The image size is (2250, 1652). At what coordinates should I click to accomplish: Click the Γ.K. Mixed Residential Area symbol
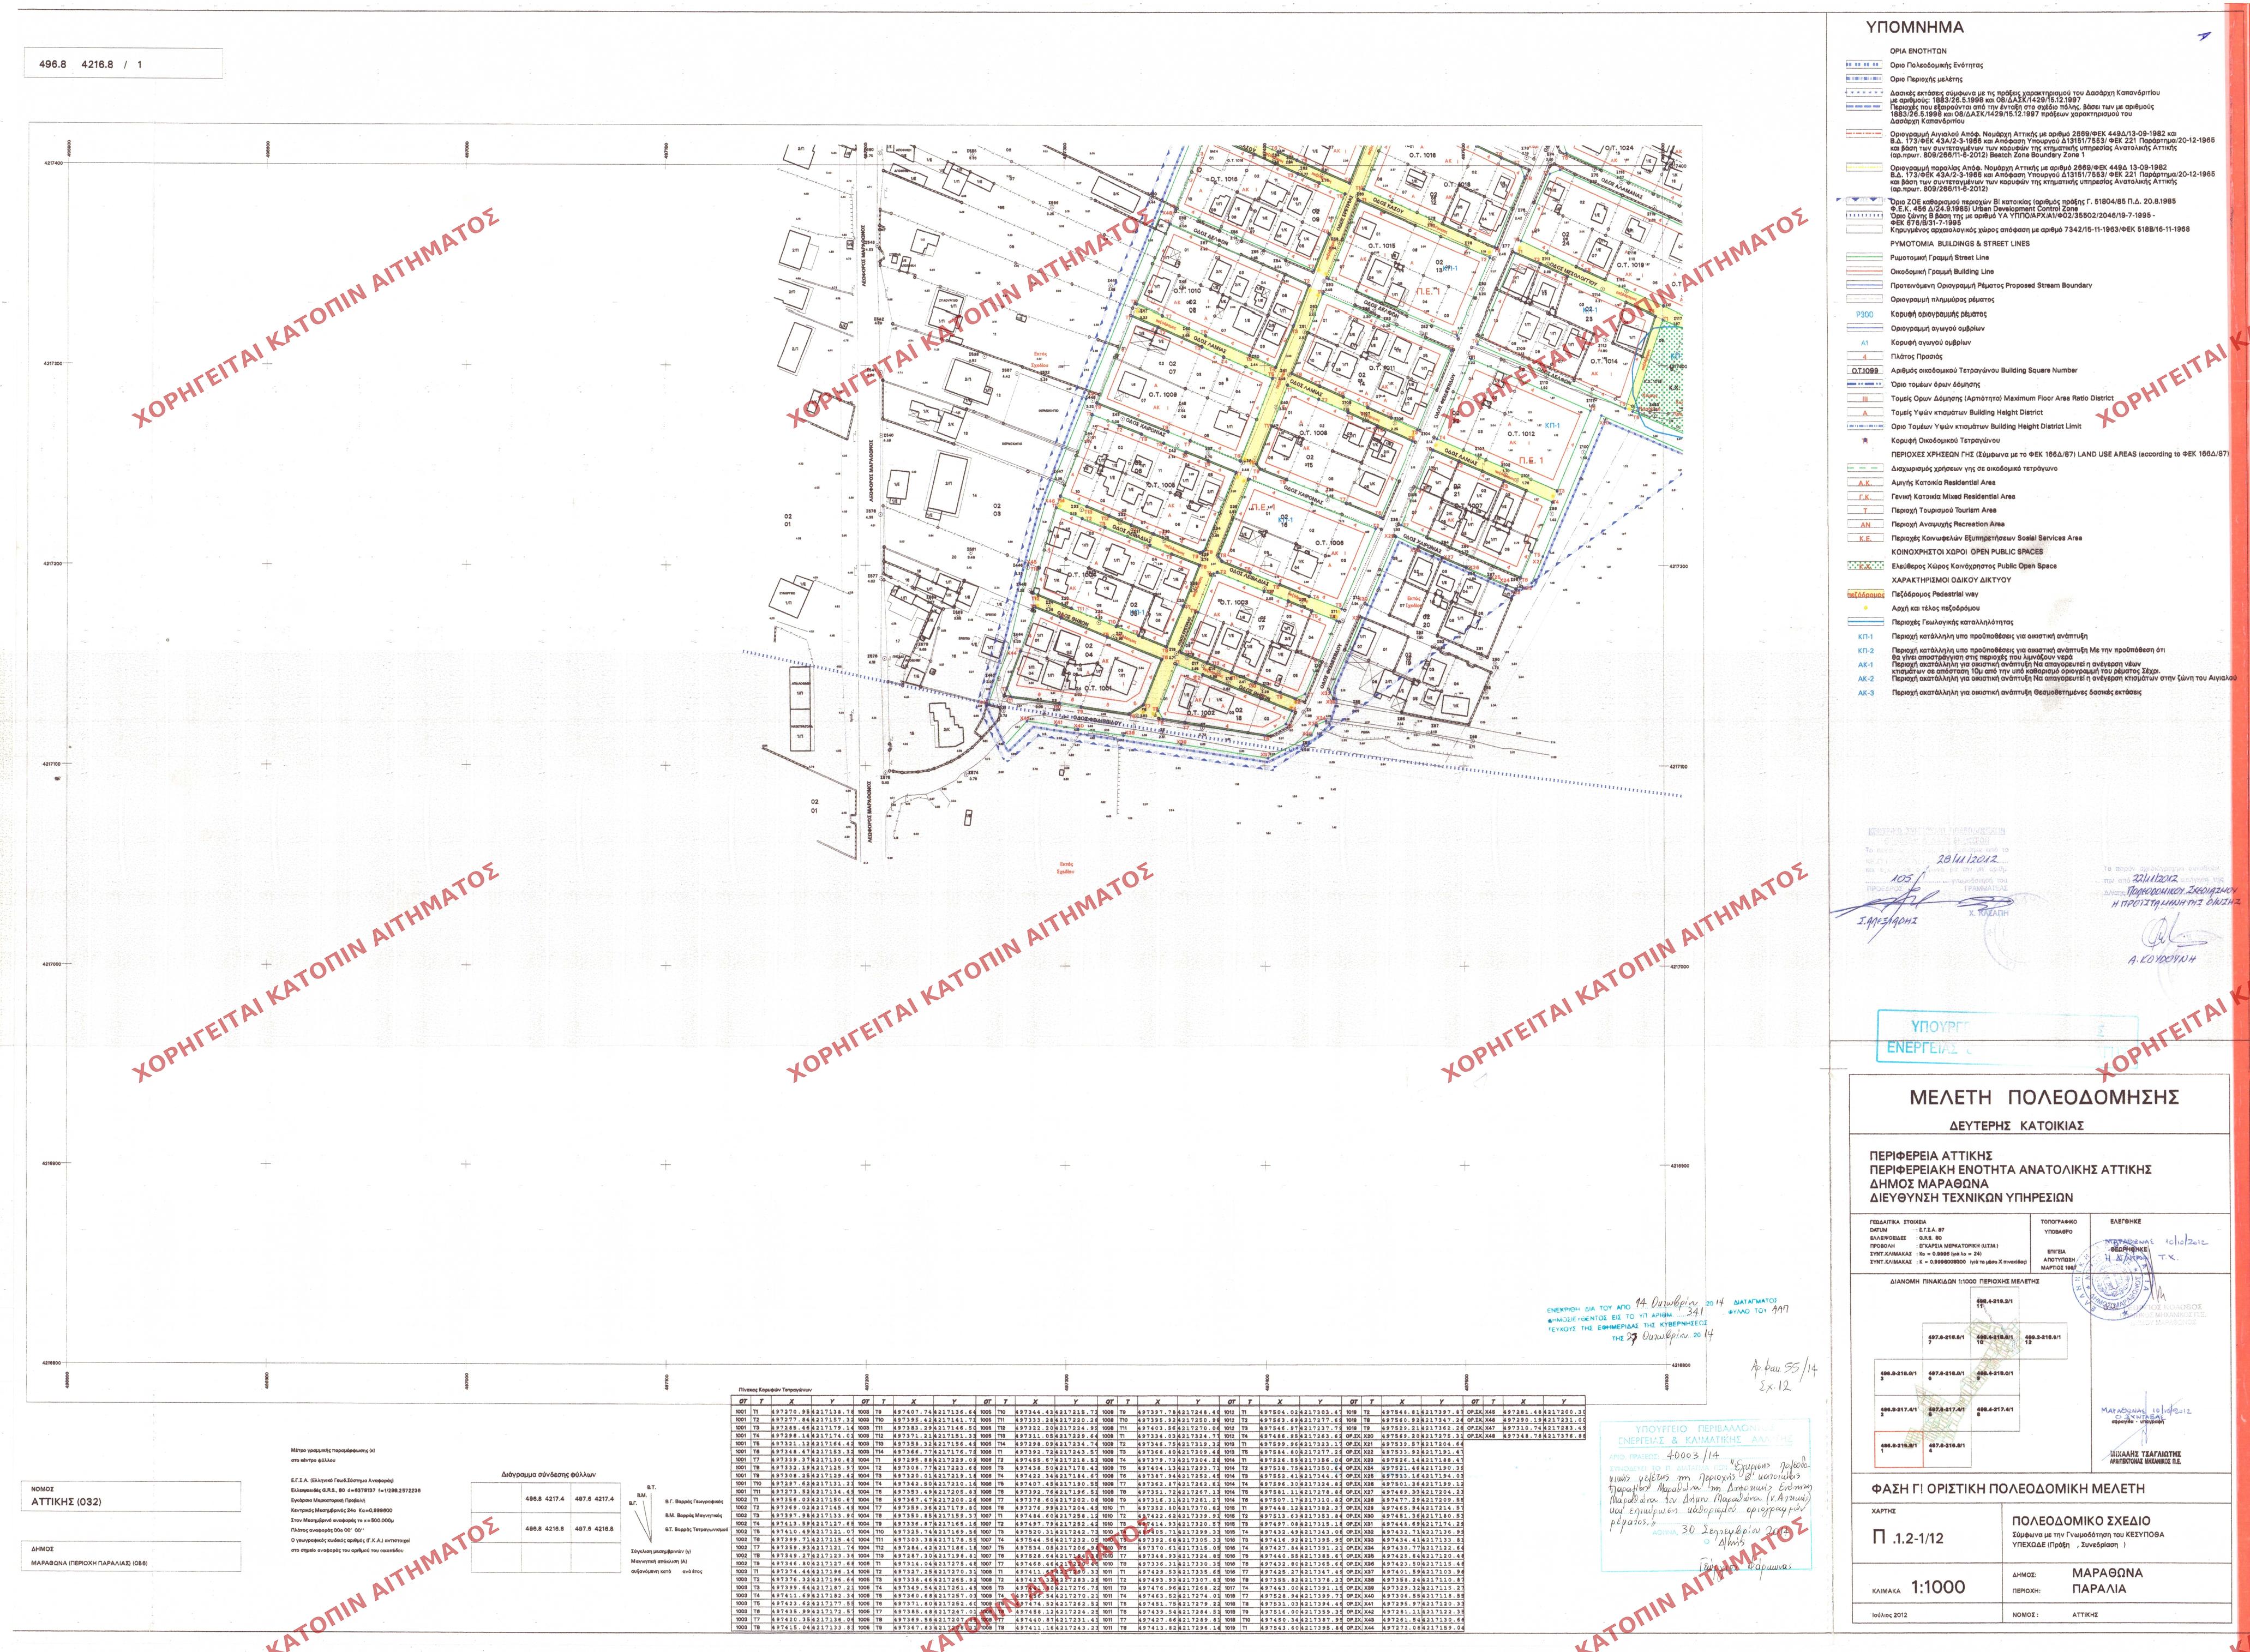[x=1864, y=496]
